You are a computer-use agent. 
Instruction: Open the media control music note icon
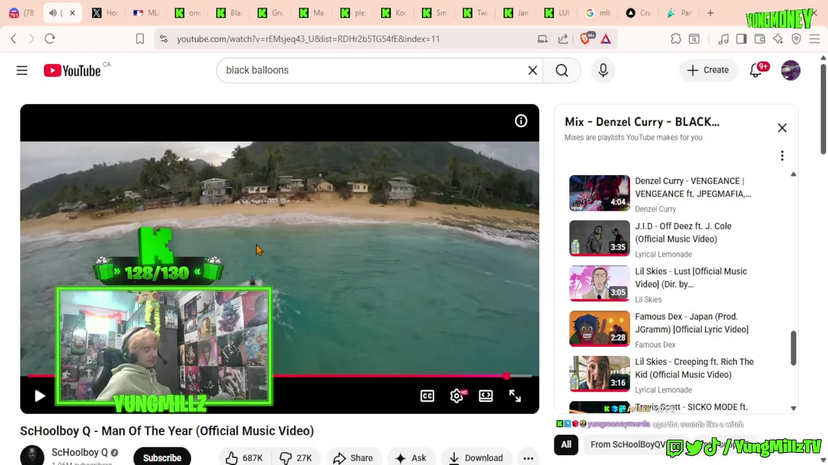(x=723, y=39)
